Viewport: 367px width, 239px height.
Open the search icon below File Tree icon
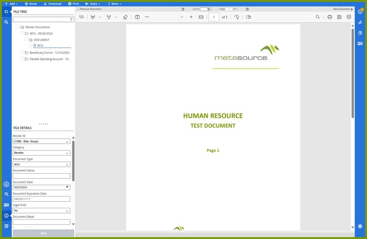coord(7,22)
